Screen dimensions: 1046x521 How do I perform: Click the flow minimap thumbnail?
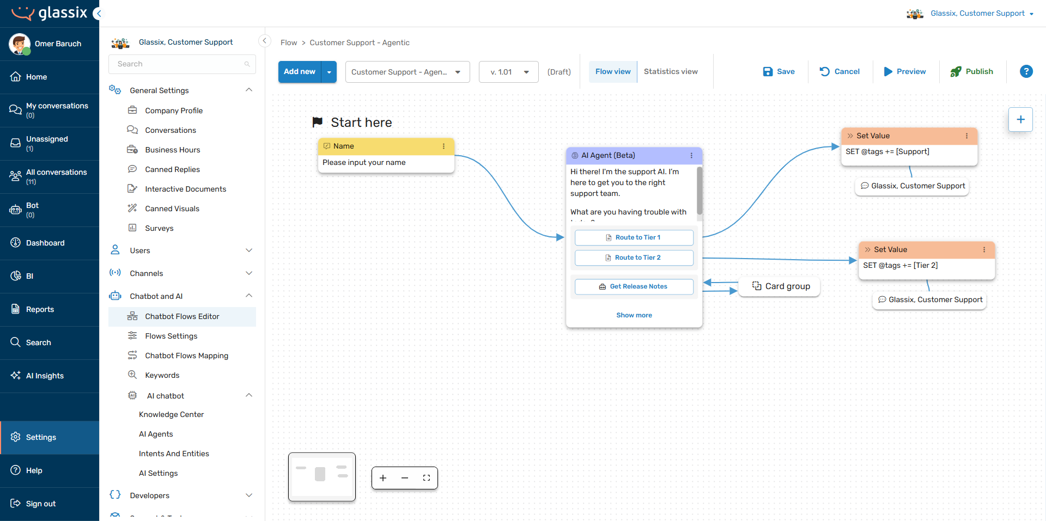coord(322,477)
